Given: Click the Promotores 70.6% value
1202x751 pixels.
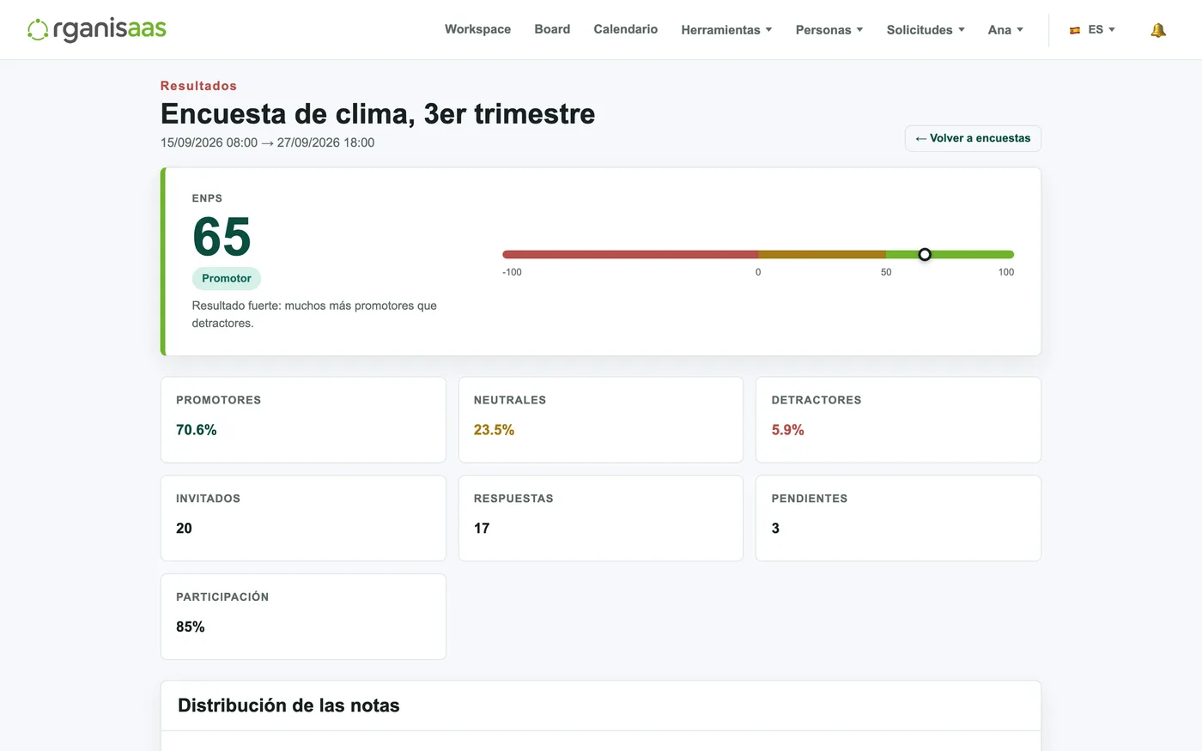Looking at the screenshot, I should click(197, 430).
